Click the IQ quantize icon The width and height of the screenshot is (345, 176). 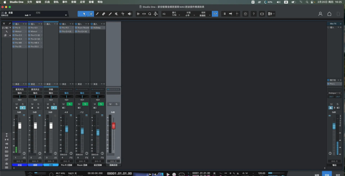click(x=164, y=14)
